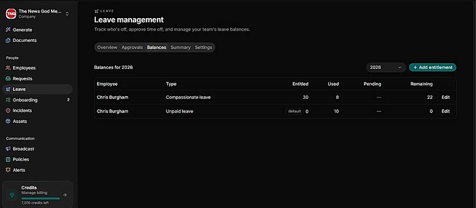
Task: Open the Employees section
Action: (x=24, y=68)
